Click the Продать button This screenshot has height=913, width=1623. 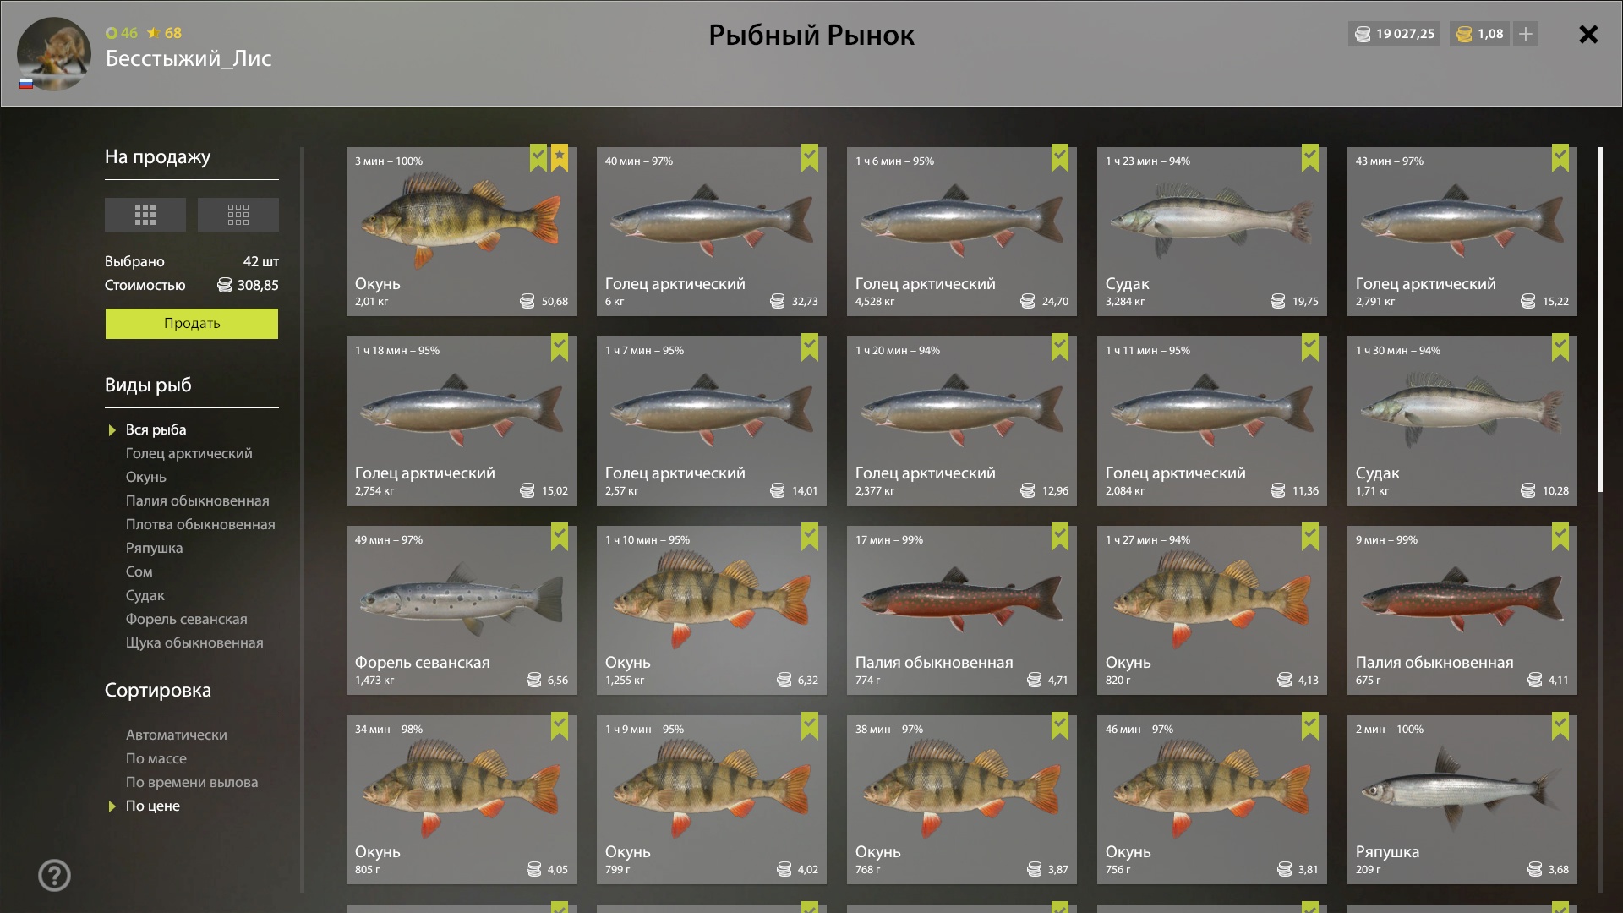point(192,324)
